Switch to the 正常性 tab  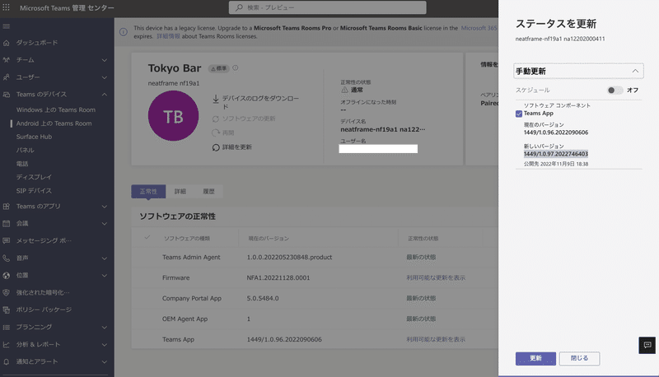coord(148,192)
